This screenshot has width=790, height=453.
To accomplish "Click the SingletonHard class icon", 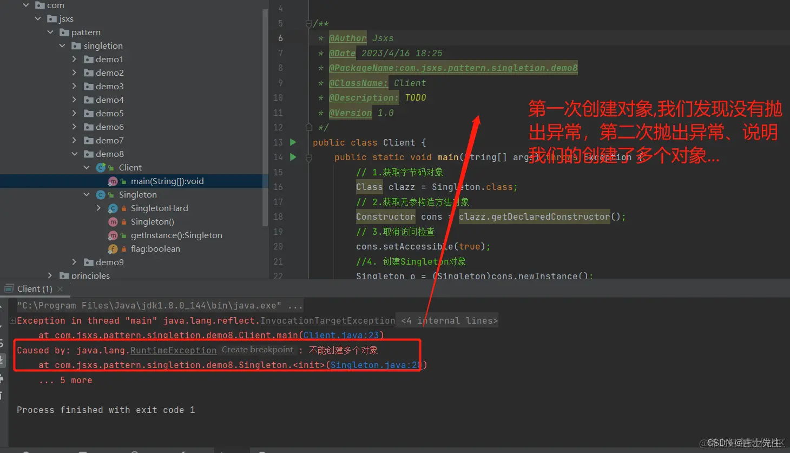I will tap(113, 208).
